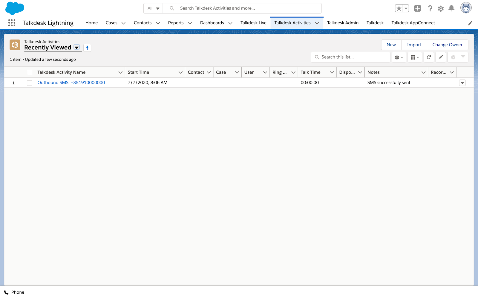Sort by the Start Time column
Screen dimensions: 478x299
[x=138, y=72]
